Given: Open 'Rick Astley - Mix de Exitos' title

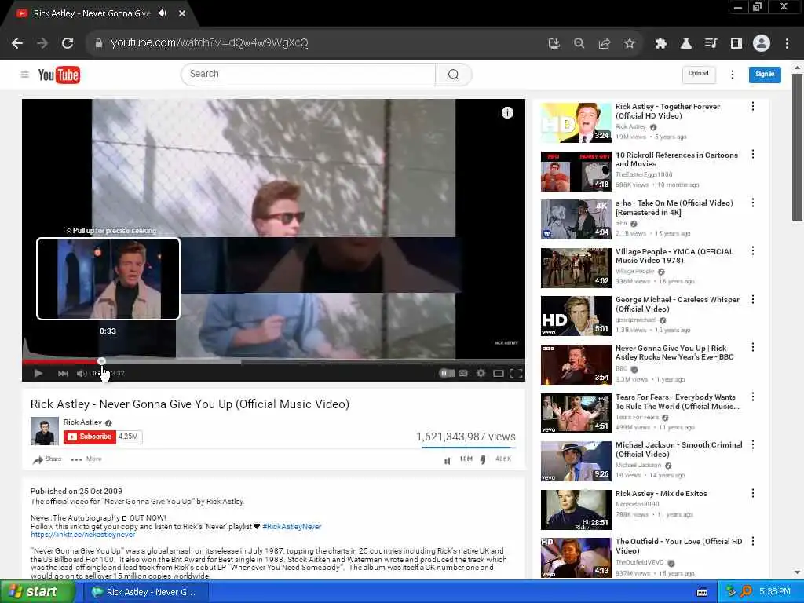Looking at the screenshot, I should pos(661,494).
